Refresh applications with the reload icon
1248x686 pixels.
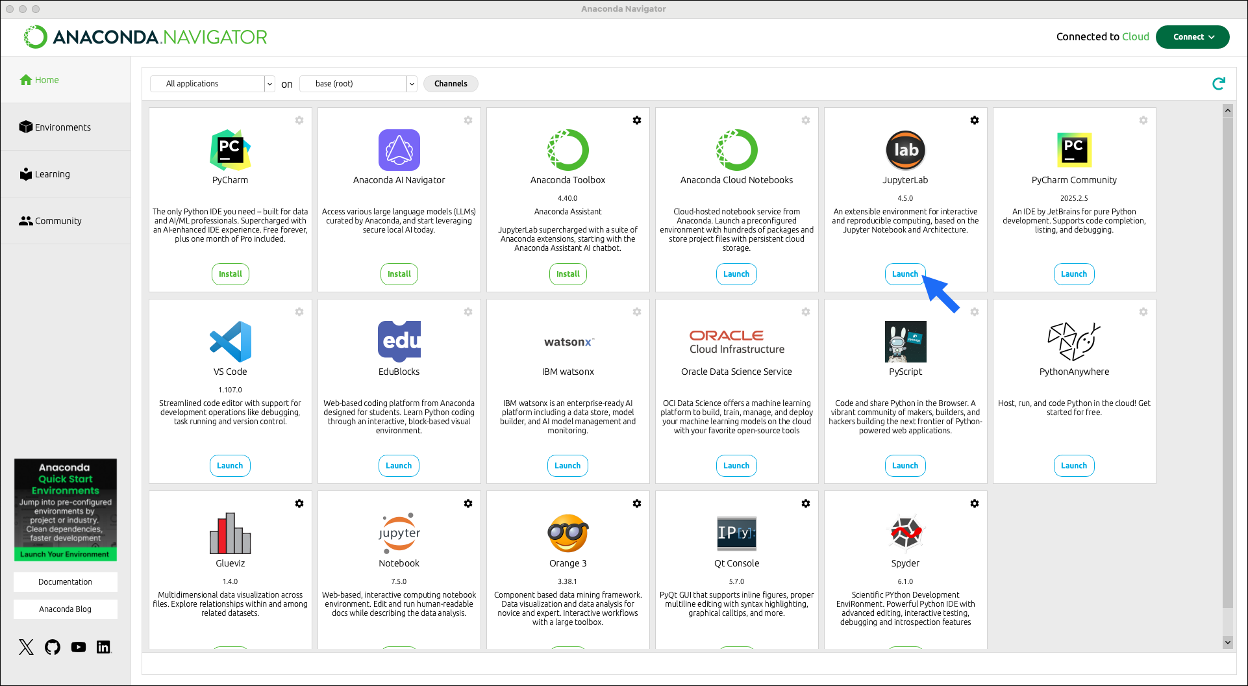click(x=1219, y=83)
